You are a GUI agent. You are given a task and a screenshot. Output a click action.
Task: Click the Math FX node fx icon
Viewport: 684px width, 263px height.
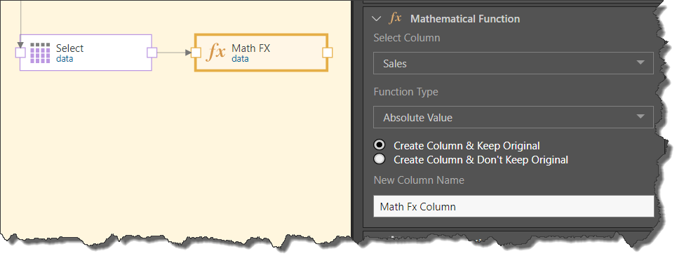pyautogui.click(x=216, y=53)
